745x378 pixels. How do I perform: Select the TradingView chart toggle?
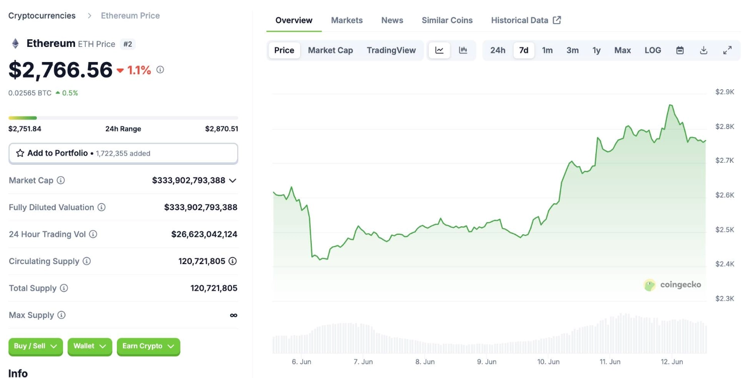(x=391, y=50)
